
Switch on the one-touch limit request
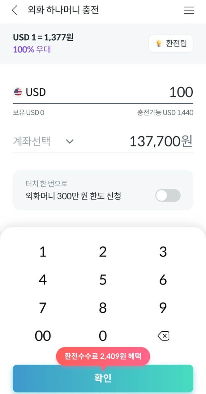168,196
